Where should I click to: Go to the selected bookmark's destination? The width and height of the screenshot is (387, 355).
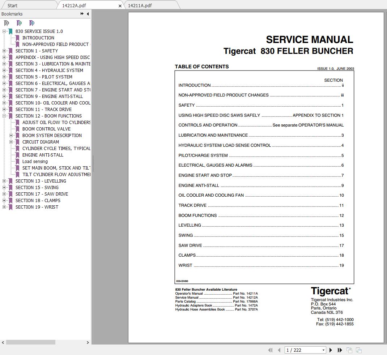click(32, 23)
